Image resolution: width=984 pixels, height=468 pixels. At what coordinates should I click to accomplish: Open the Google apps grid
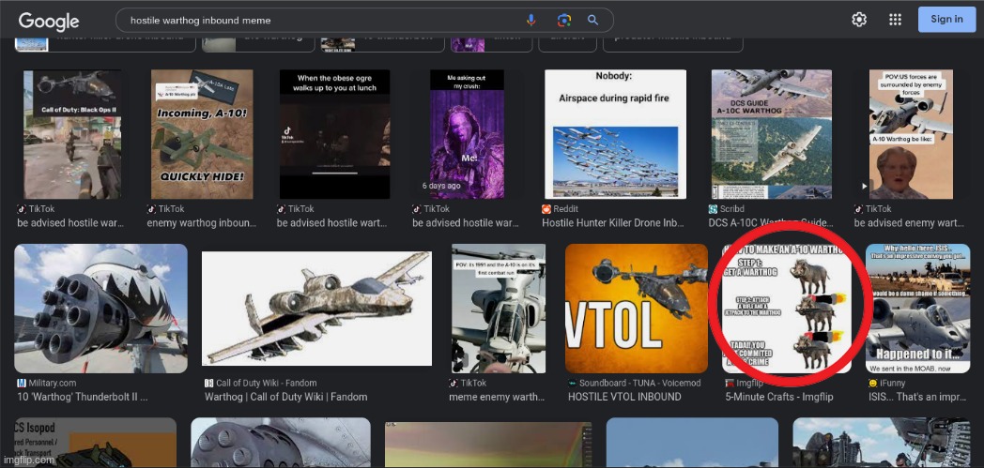pos(895,20)
